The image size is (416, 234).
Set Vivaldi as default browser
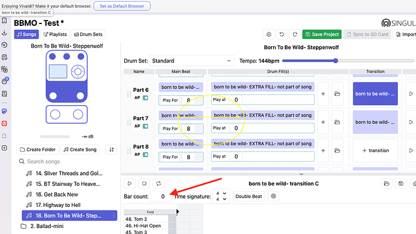[122, 6]
